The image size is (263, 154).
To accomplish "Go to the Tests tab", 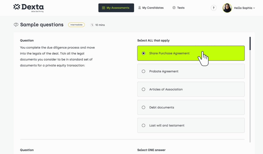I will click(179, 8).
